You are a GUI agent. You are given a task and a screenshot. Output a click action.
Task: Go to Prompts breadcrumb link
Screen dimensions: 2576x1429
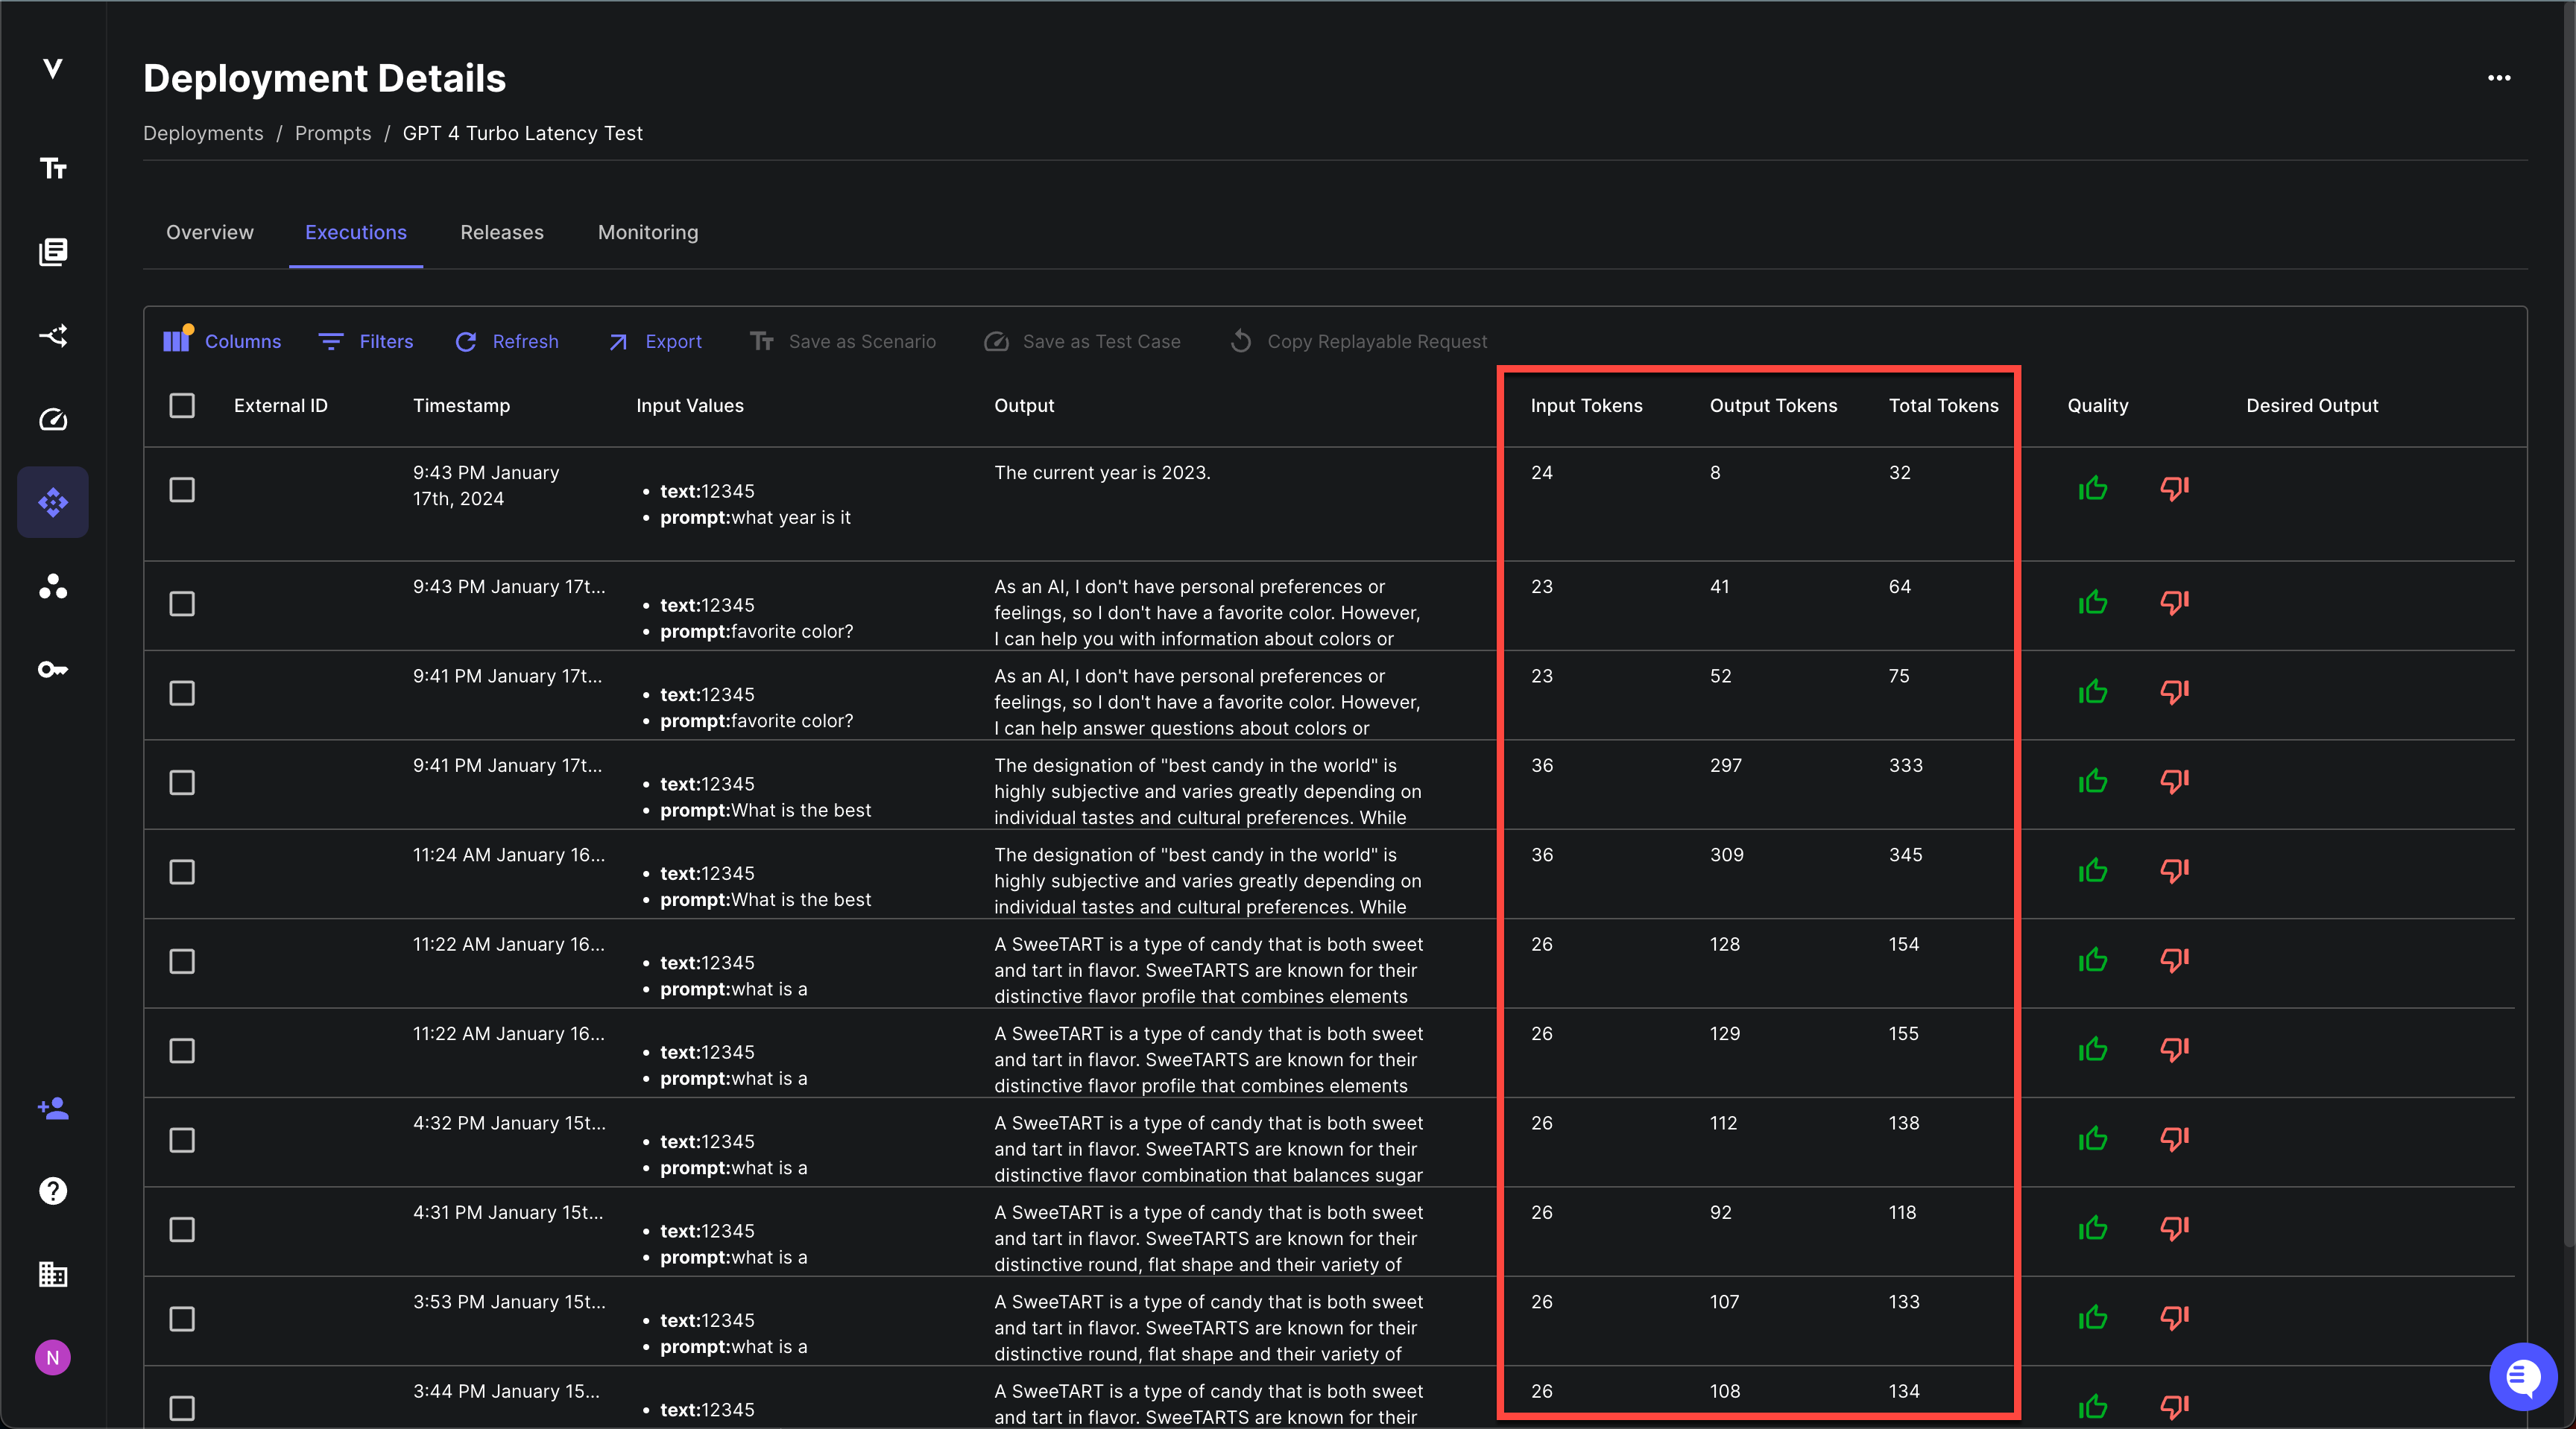coord(333,133)
